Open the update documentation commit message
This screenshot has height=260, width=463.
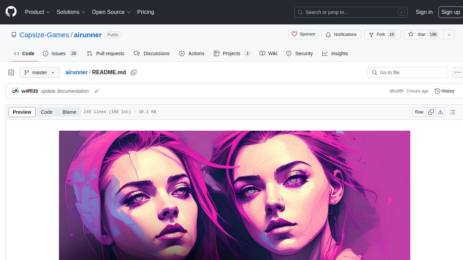pos(65,91)
